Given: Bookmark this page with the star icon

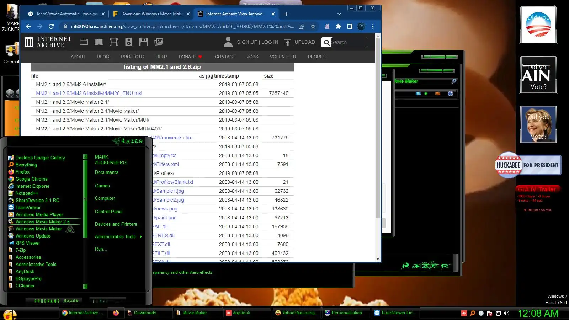Looking at the screenshot, I should coord(313,26).
